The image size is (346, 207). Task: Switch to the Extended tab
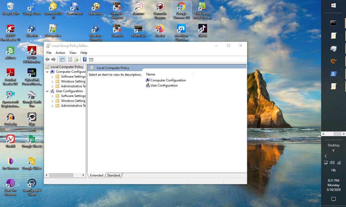click(97, 175)
